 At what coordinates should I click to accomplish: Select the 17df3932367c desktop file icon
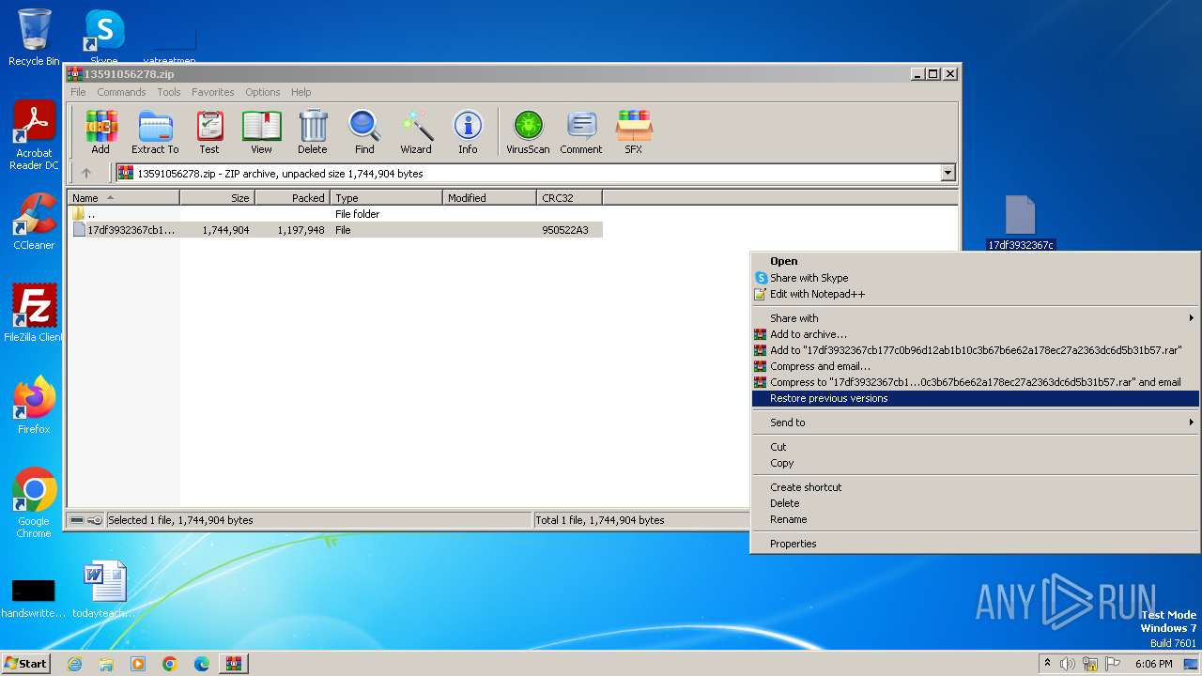(x=1020, y=223)
